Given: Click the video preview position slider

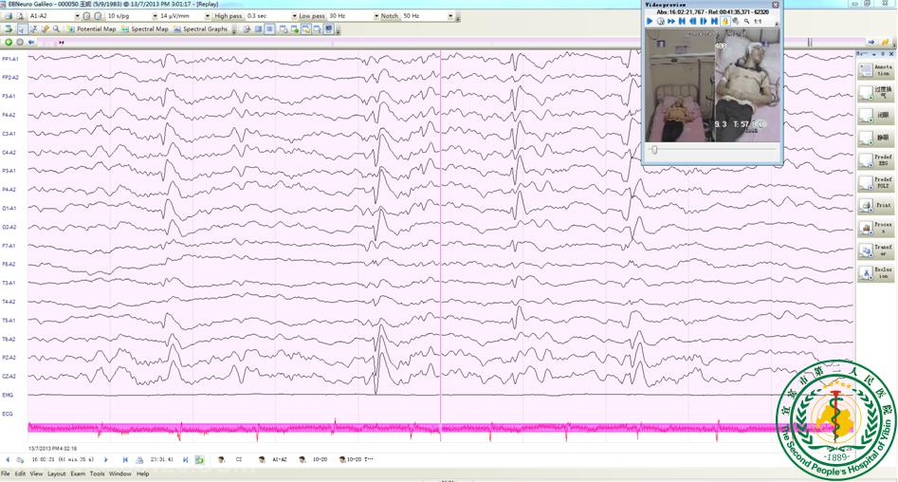Looking at the screenshot, I should (653, 151).
